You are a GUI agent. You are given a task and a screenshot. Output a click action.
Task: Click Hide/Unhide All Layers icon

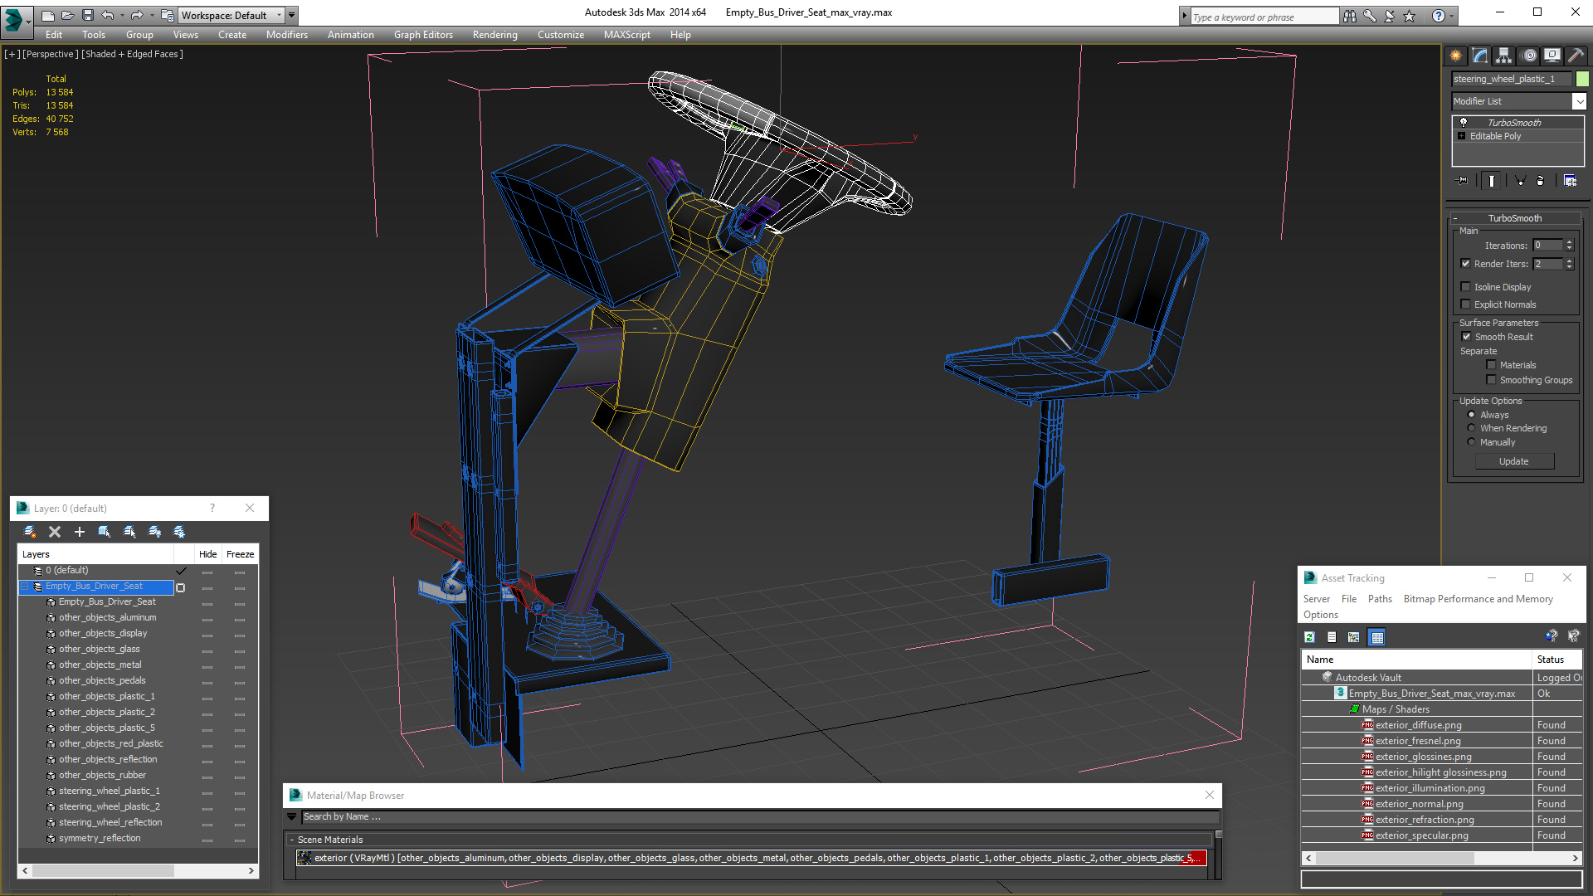154,532
